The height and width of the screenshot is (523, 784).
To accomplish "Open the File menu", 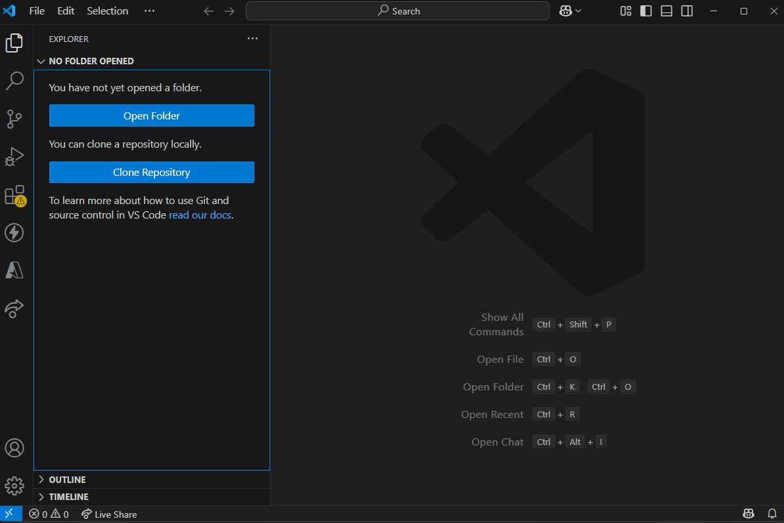I will (37, 11).
